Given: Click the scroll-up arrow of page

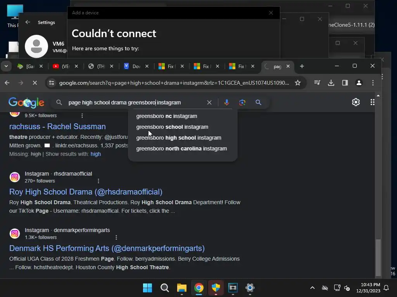Looking at the screenshot, I should point(378,96).
